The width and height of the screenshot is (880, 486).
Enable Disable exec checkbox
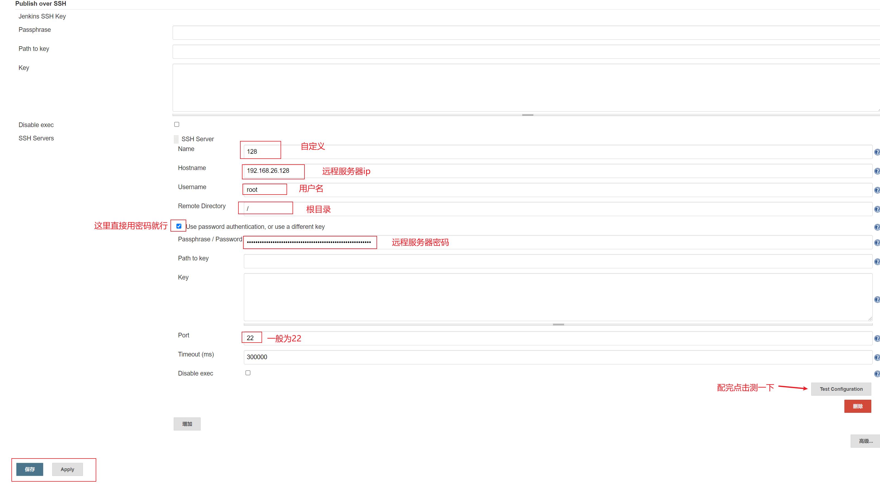point(176,124)
